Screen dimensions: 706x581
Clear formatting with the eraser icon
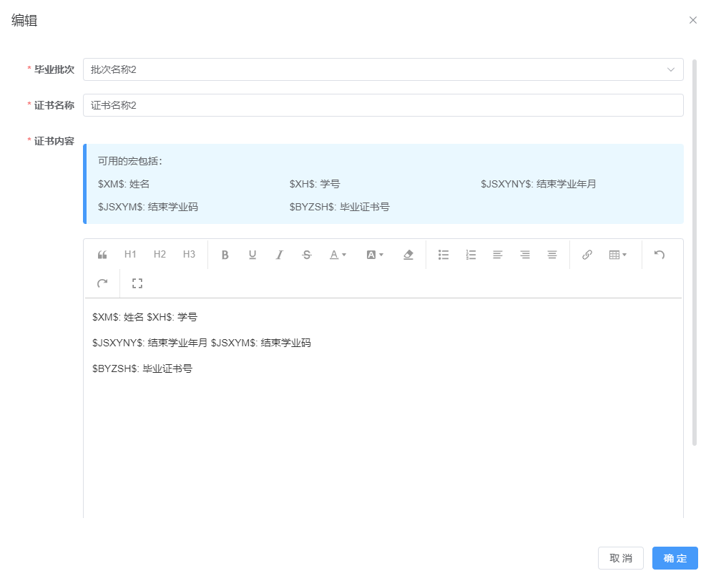(x=408, y=255)
